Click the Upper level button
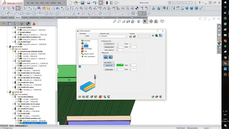The height and width of the screenshot is (129, 229). 109,65
